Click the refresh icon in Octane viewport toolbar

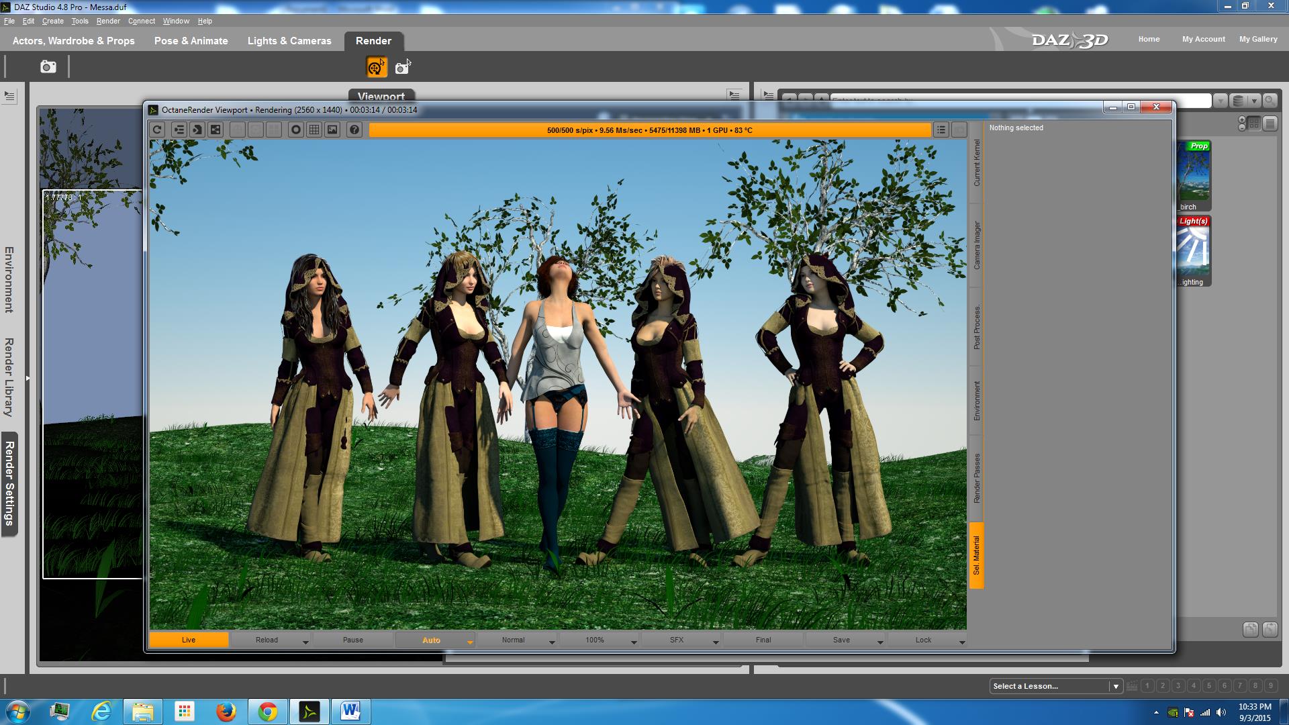(x=157, y=130)
